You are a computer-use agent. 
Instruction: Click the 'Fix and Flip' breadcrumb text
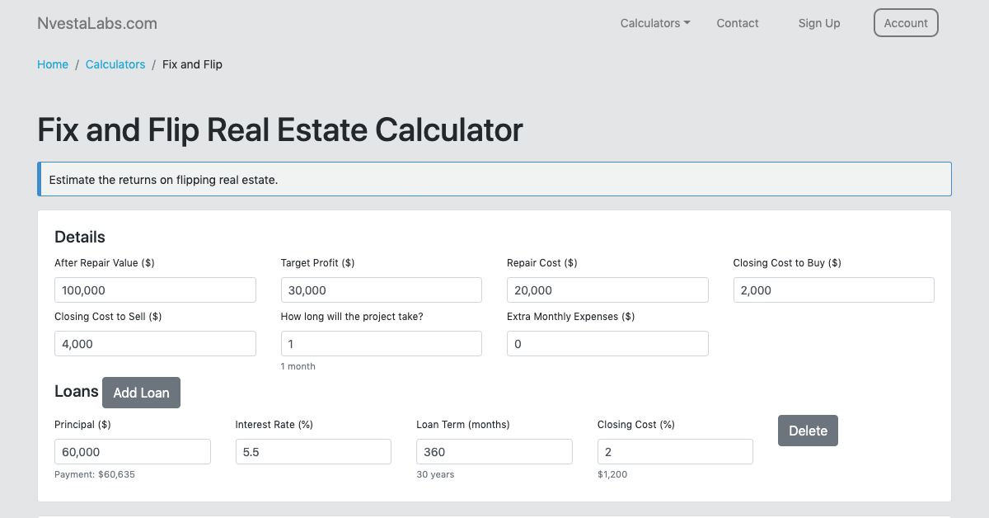click(x=192, y=64)
